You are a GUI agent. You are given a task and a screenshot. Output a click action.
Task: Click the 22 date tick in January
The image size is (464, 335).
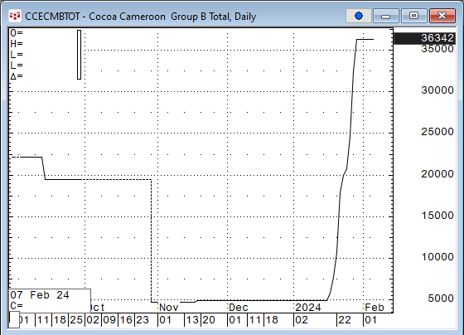(x=345, y=320)
